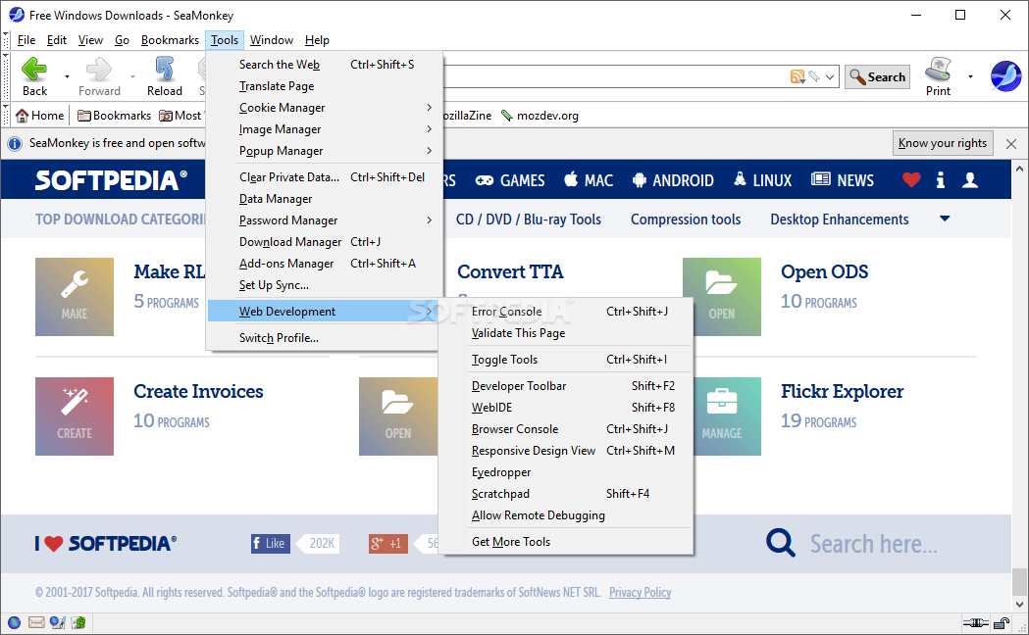Select Clear Private Data menu item
This screenshot has width=1029, height=635.
[x=324, y=177]
